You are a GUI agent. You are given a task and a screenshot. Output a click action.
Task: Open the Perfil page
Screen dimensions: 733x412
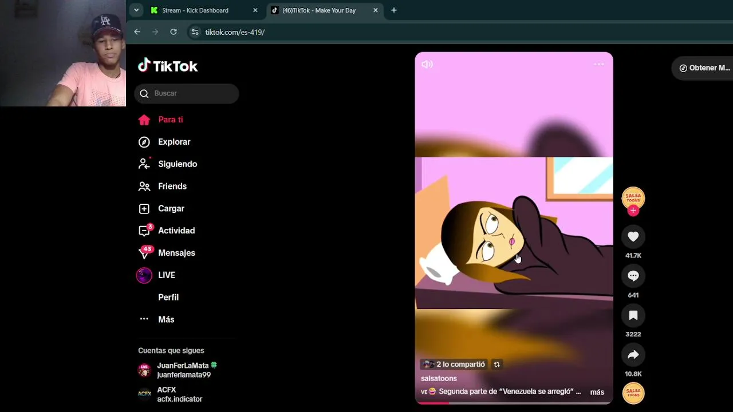168,298
